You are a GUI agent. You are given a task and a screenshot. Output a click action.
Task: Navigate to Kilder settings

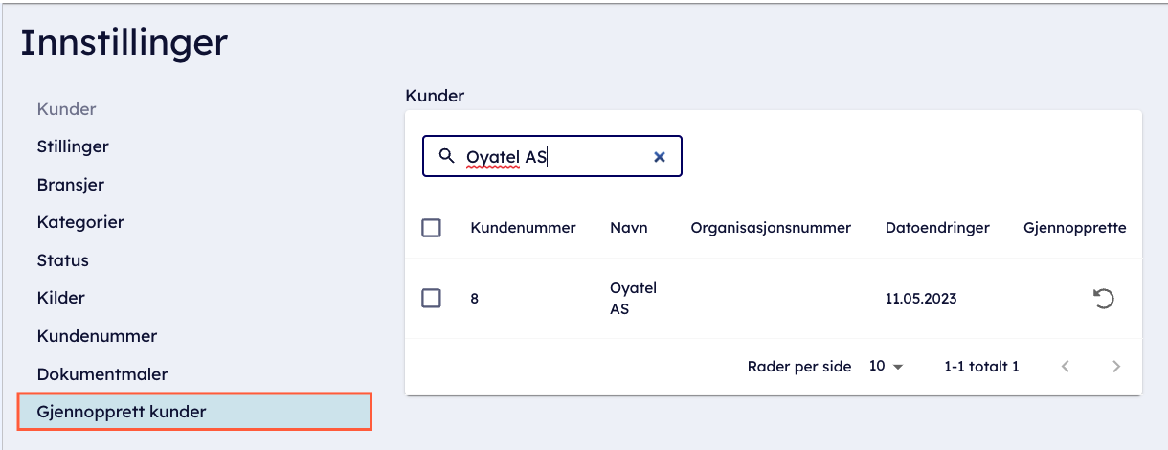[61, 298]
